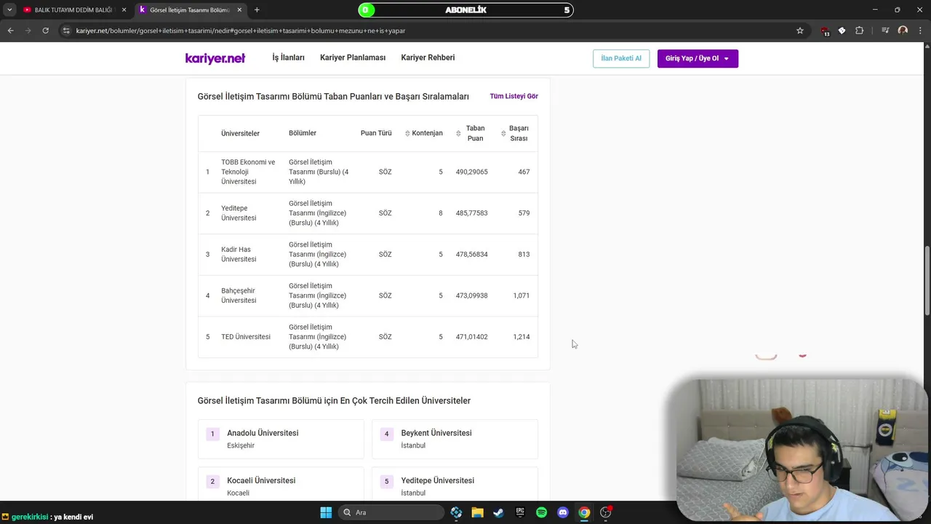Open the Chrome profile avatar
The width and height of the screenshot is (931, 524).
tap(903, 31)
